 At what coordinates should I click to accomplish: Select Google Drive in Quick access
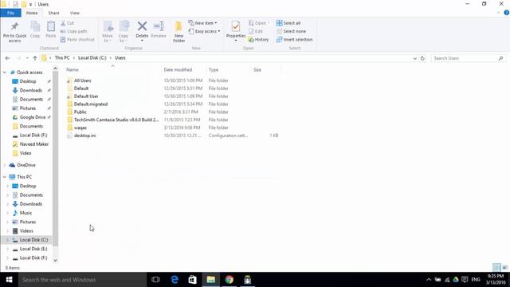click(32, 117)
